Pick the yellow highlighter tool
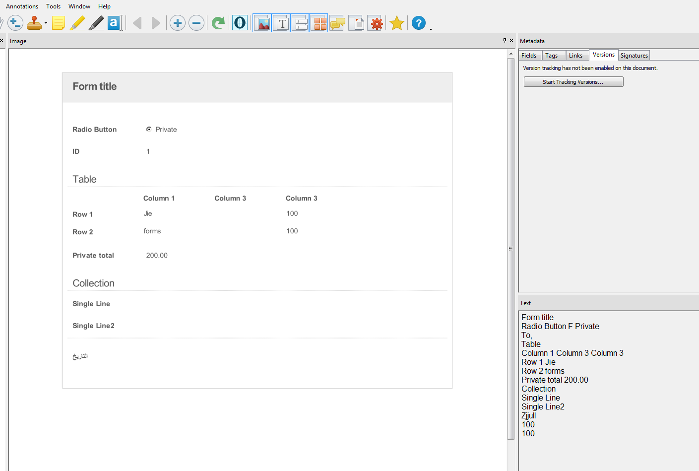 coord(77,23)
